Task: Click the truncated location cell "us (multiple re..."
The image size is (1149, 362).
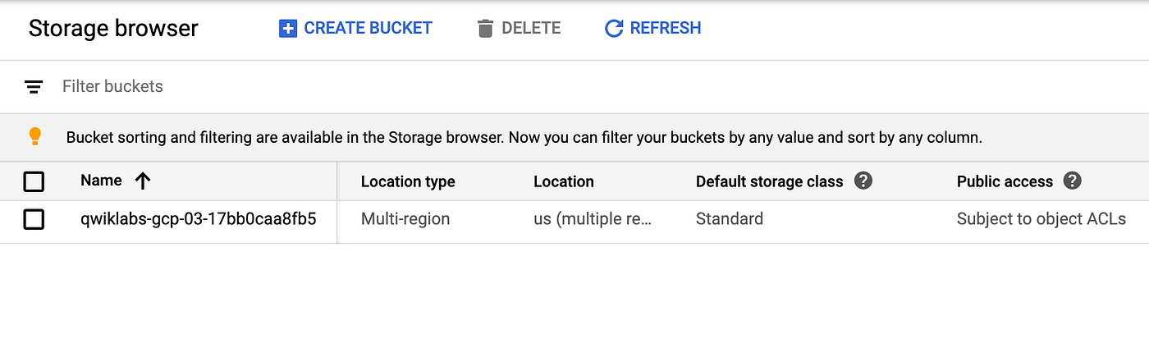Action: click(x=592, y=219)
